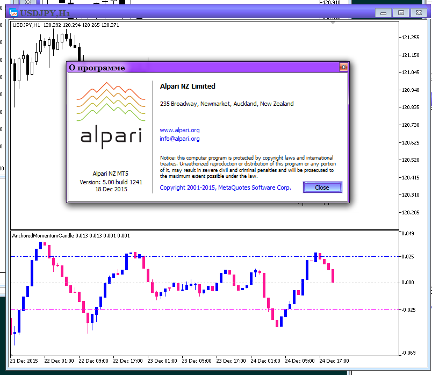Open the www.alpari.org website link

179,130
